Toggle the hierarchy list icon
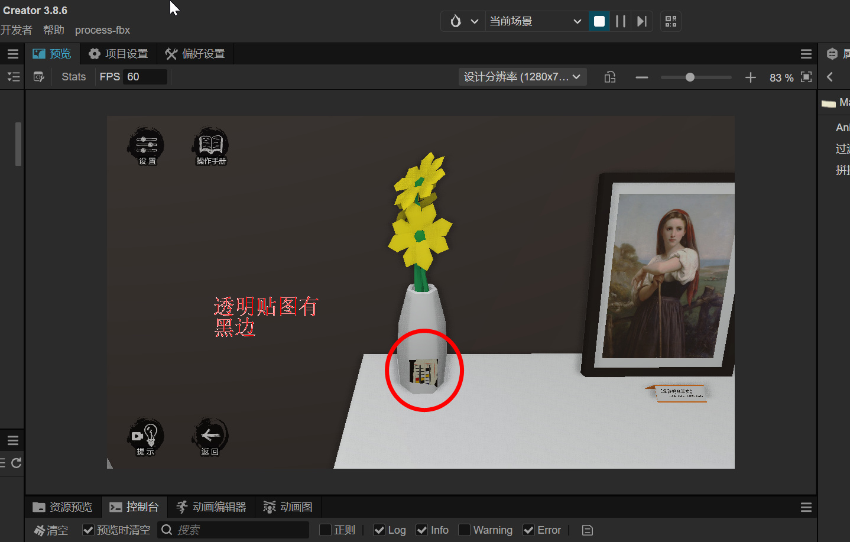Screen dimensions: 850x542 tap(14, 77)
